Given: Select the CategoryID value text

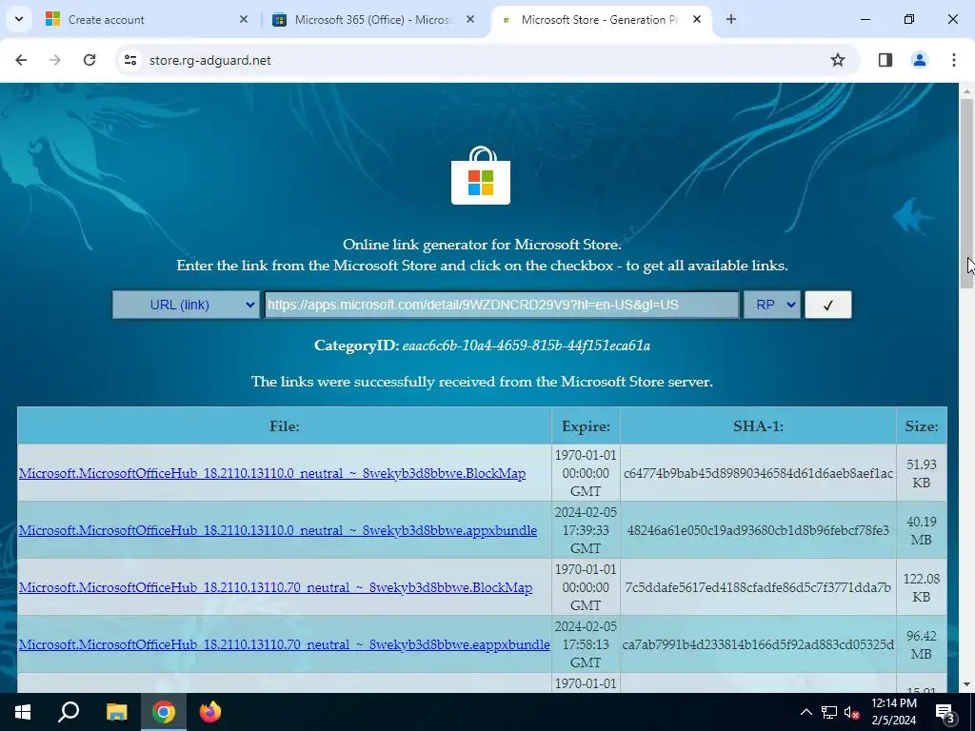Looking at the screenshot, I should (526, 346).
